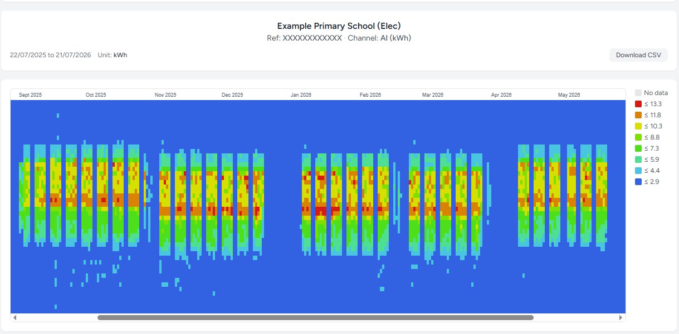Screen dimensions: 679x334
Task: Click the dark blue ≤ 2.9 legend swatch
Action: [638, 182]
